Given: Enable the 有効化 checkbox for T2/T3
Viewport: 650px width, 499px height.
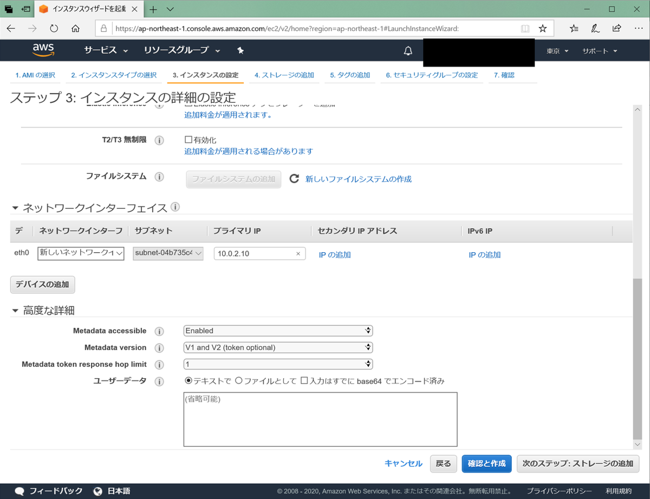Looking at the screenshot, I should [x=187, y=140].
